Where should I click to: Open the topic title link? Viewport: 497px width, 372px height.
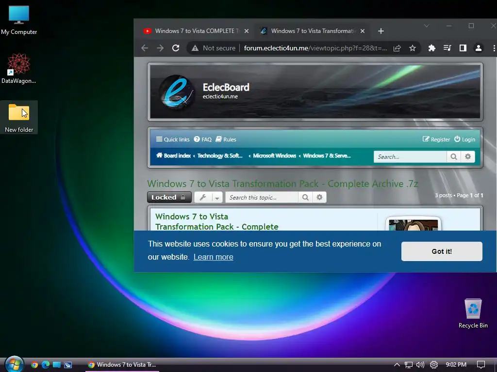(283, 184)
